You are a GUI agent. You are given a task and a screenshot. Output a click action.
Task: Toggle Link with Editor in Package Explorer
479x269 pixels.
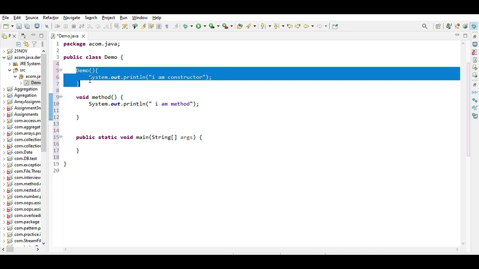pyautogui.click(x=26, y=44)
